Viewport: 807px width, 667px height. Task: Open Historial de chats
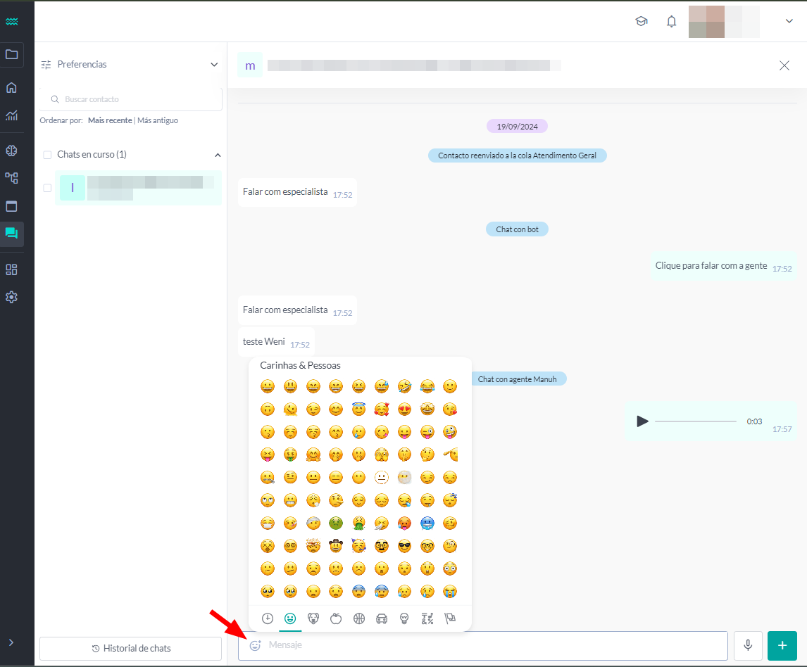coord(130,648)
